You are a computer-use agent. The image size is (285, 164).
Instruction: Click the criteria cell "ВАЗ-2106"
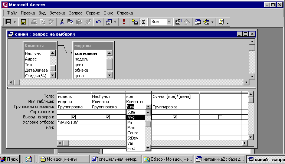point(74,122)
